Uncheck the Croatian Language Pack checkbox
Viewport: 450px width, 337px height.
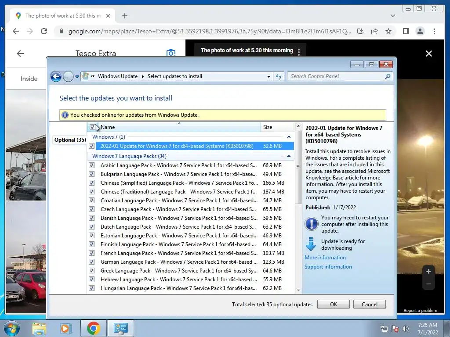(91, 200)
